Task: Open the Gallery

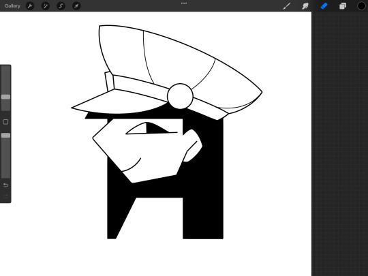Action: [12, 6]
